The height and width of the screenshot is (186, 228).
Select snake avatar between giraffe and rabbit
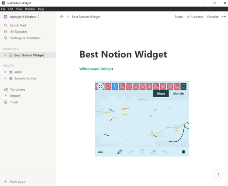[122, 86]
